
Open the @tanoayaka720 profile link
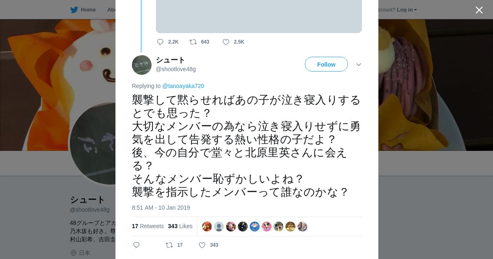point(183,86)
